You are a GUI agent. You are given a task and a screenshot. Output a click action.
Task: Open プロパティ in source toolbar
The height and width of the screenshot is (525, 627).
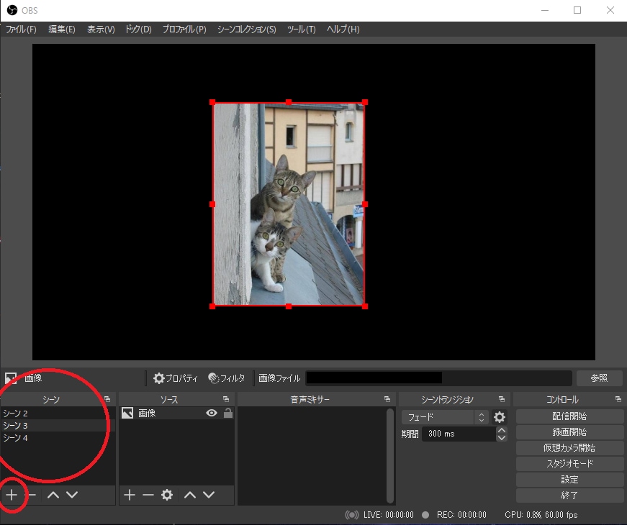pyautogui.click(x=176, y=378)
